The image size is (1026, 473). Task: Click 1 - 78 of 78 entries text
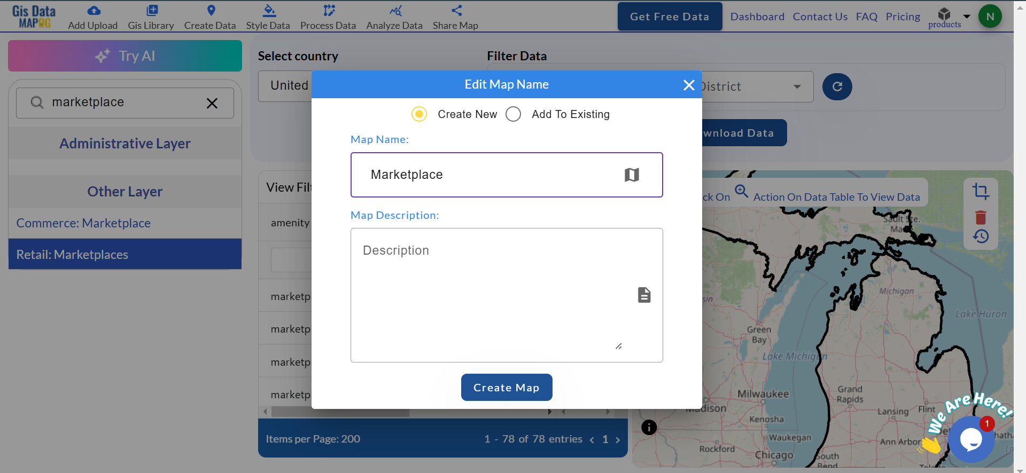[x=533, y=439]
